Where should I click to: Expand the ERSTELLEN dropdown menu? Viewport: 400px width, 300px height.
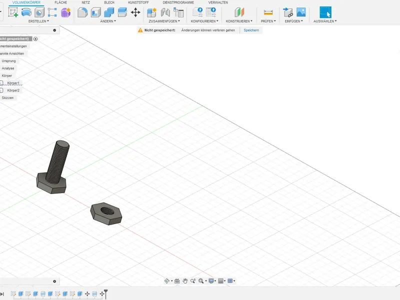point(38,21)
